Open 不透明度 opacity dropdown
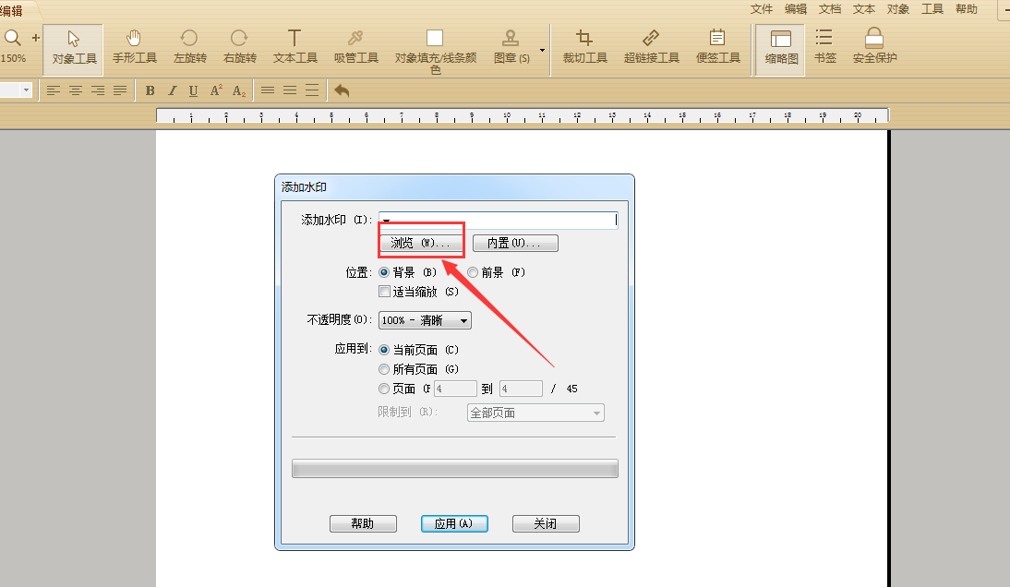Image resolution: width=1010 pixels, height=587 pixels. click(425, 320)
